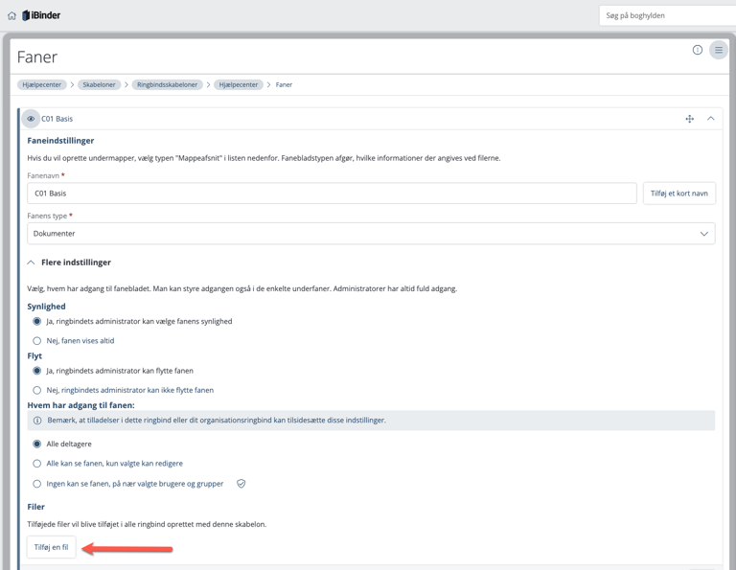Image resolution: width=736 pixels, height=570 pixels.
Task: Click the shield icon beside last access option
Action: tap(241, 484)
